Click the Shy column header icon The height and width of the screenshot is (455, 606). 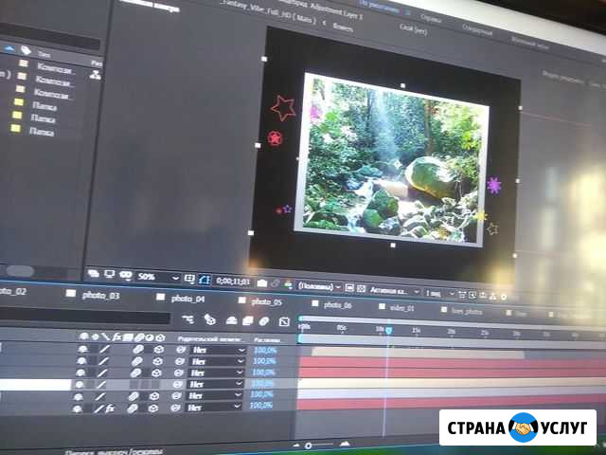tap(84, 337)
